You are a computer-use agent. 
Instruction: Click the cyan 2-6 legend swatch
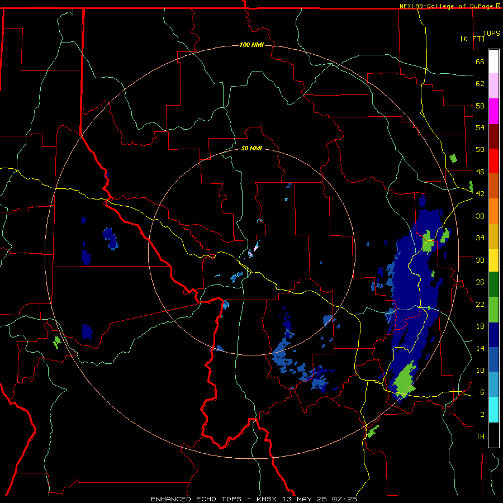pyautogui.click(x=493, y=410)
